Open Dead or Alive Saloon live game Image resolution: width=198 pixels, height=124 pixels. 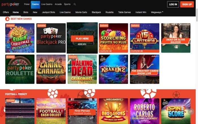tap(176, 38)
